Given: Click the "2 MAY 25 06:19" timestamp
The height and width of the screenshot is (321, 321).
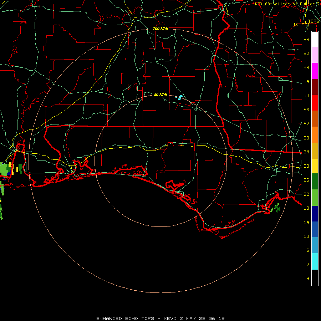Looking at the screenshot, I should coord(202,319).
